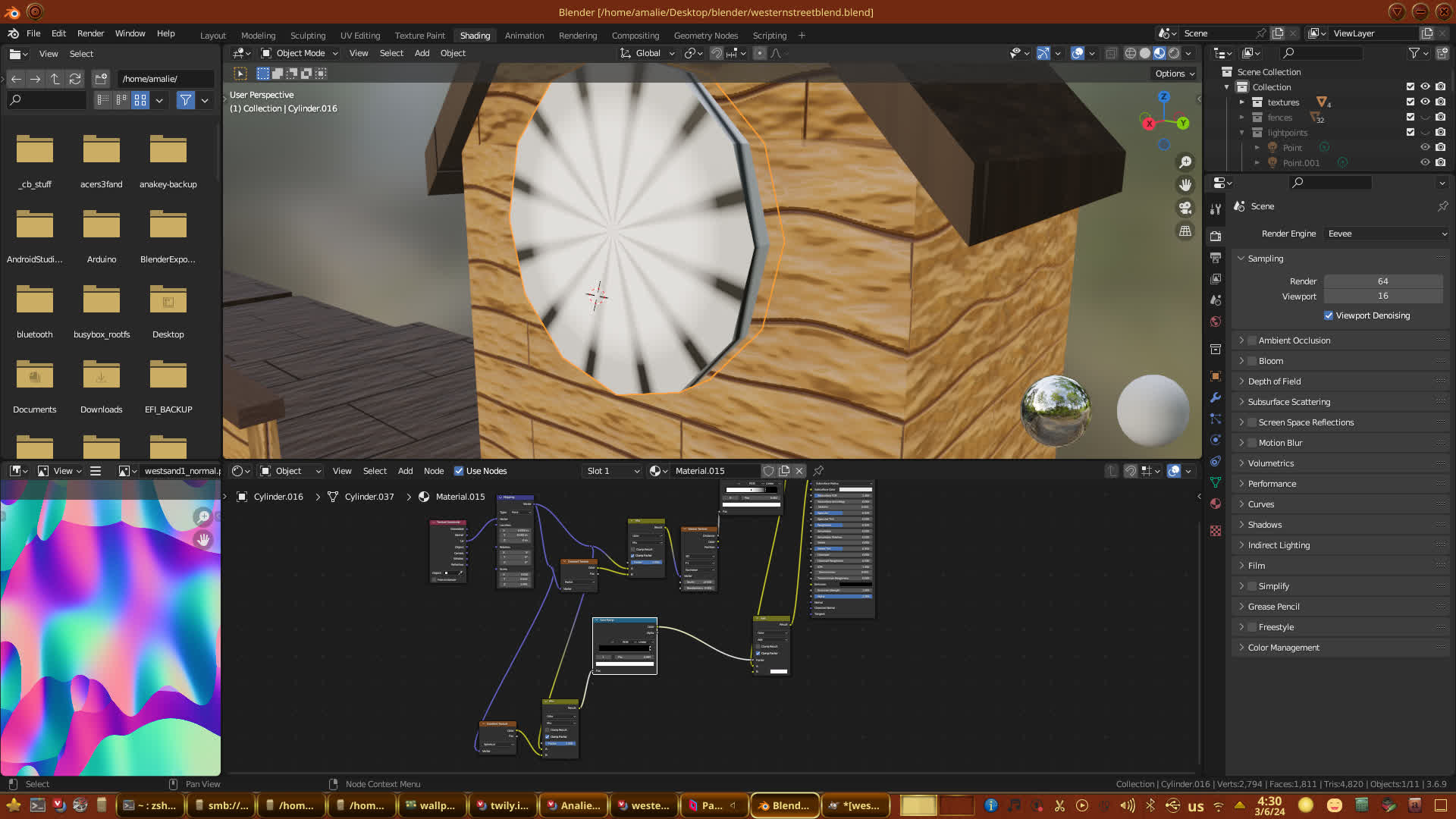1456x819 pixels.
Task: Open the Object Mode dropdown
Action: 300,53
